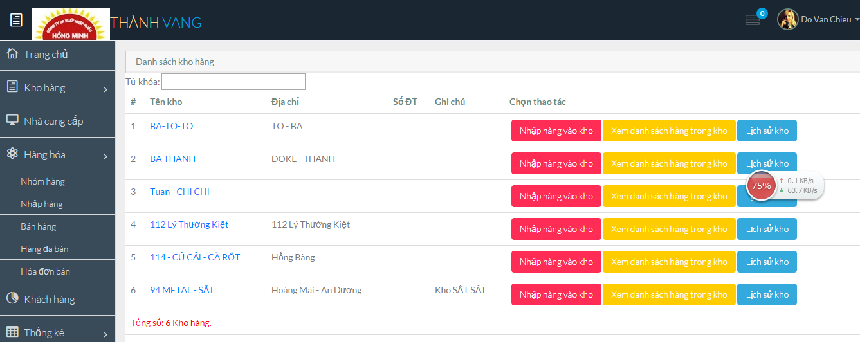The image size is (860, 342).
Task: Click the monitor icon beside Nhà cung cấp
Action: 12,121
